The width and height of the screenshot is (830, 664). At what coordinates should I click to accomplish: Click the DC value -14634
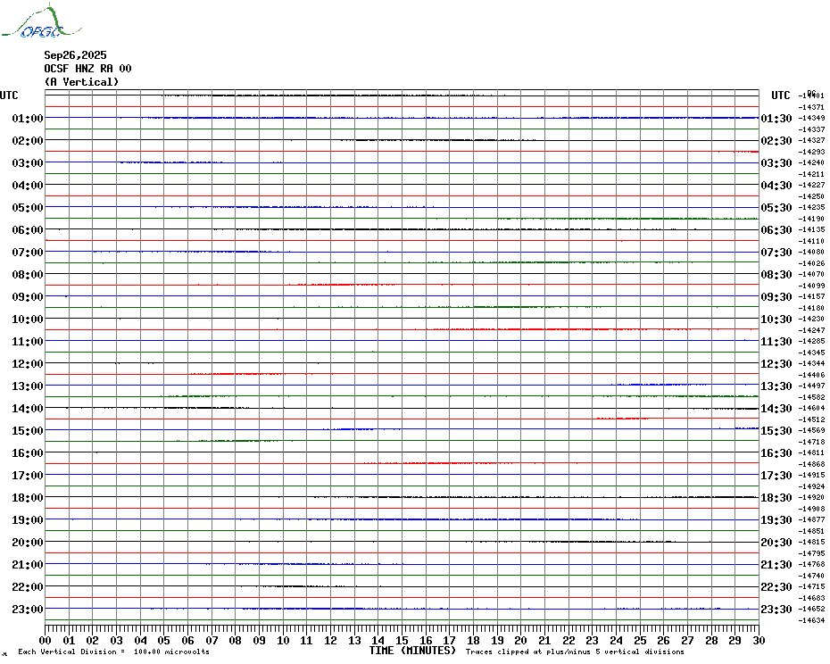[811, 620]
